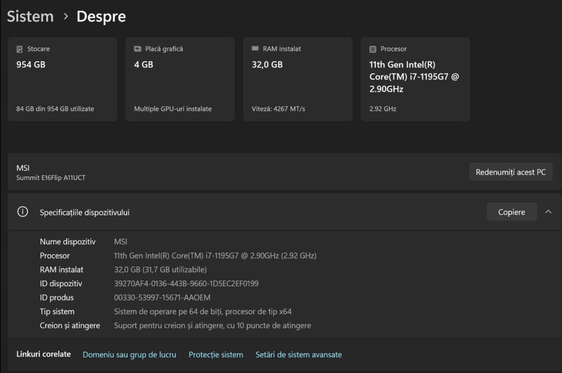Select the Procesor specification value row
The height and width of the screenshot is (373, 562).
coord(215,256)
